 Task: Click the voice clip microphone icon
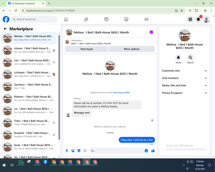67,150
